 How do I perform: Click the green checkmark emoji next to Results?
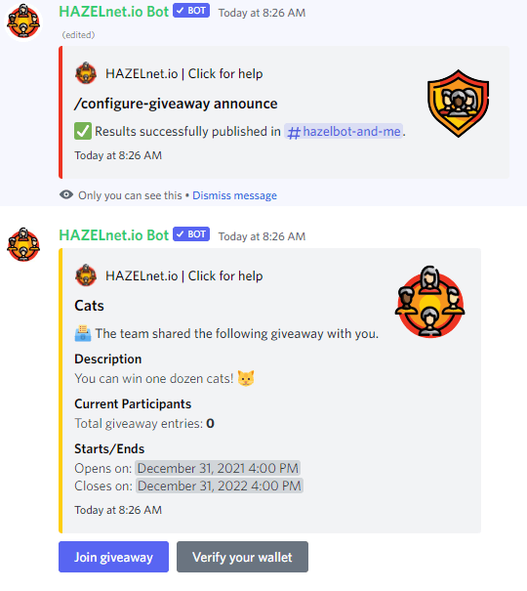click(83, 131)
